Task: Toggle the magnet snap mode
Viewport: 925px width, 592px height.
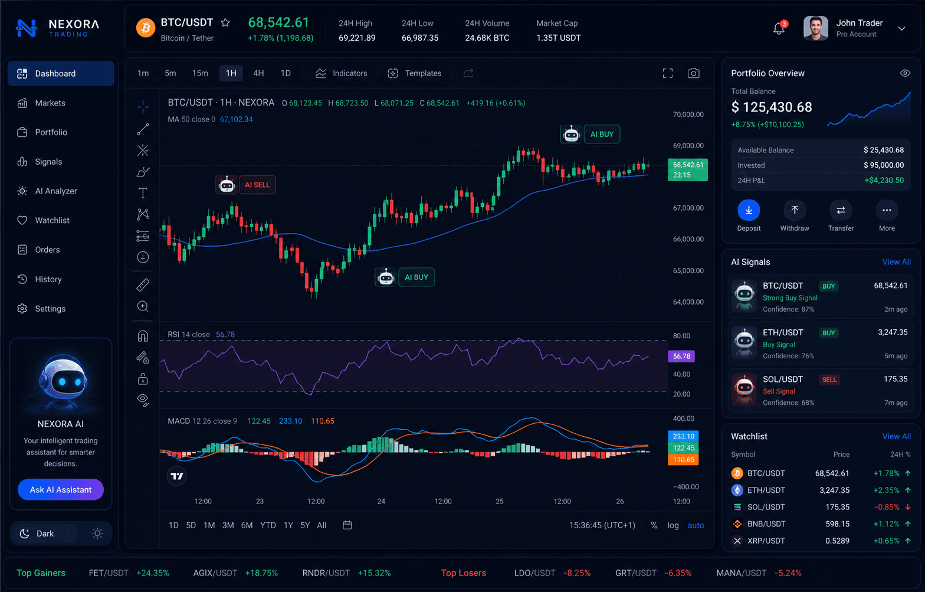Action: coord(143,336)
